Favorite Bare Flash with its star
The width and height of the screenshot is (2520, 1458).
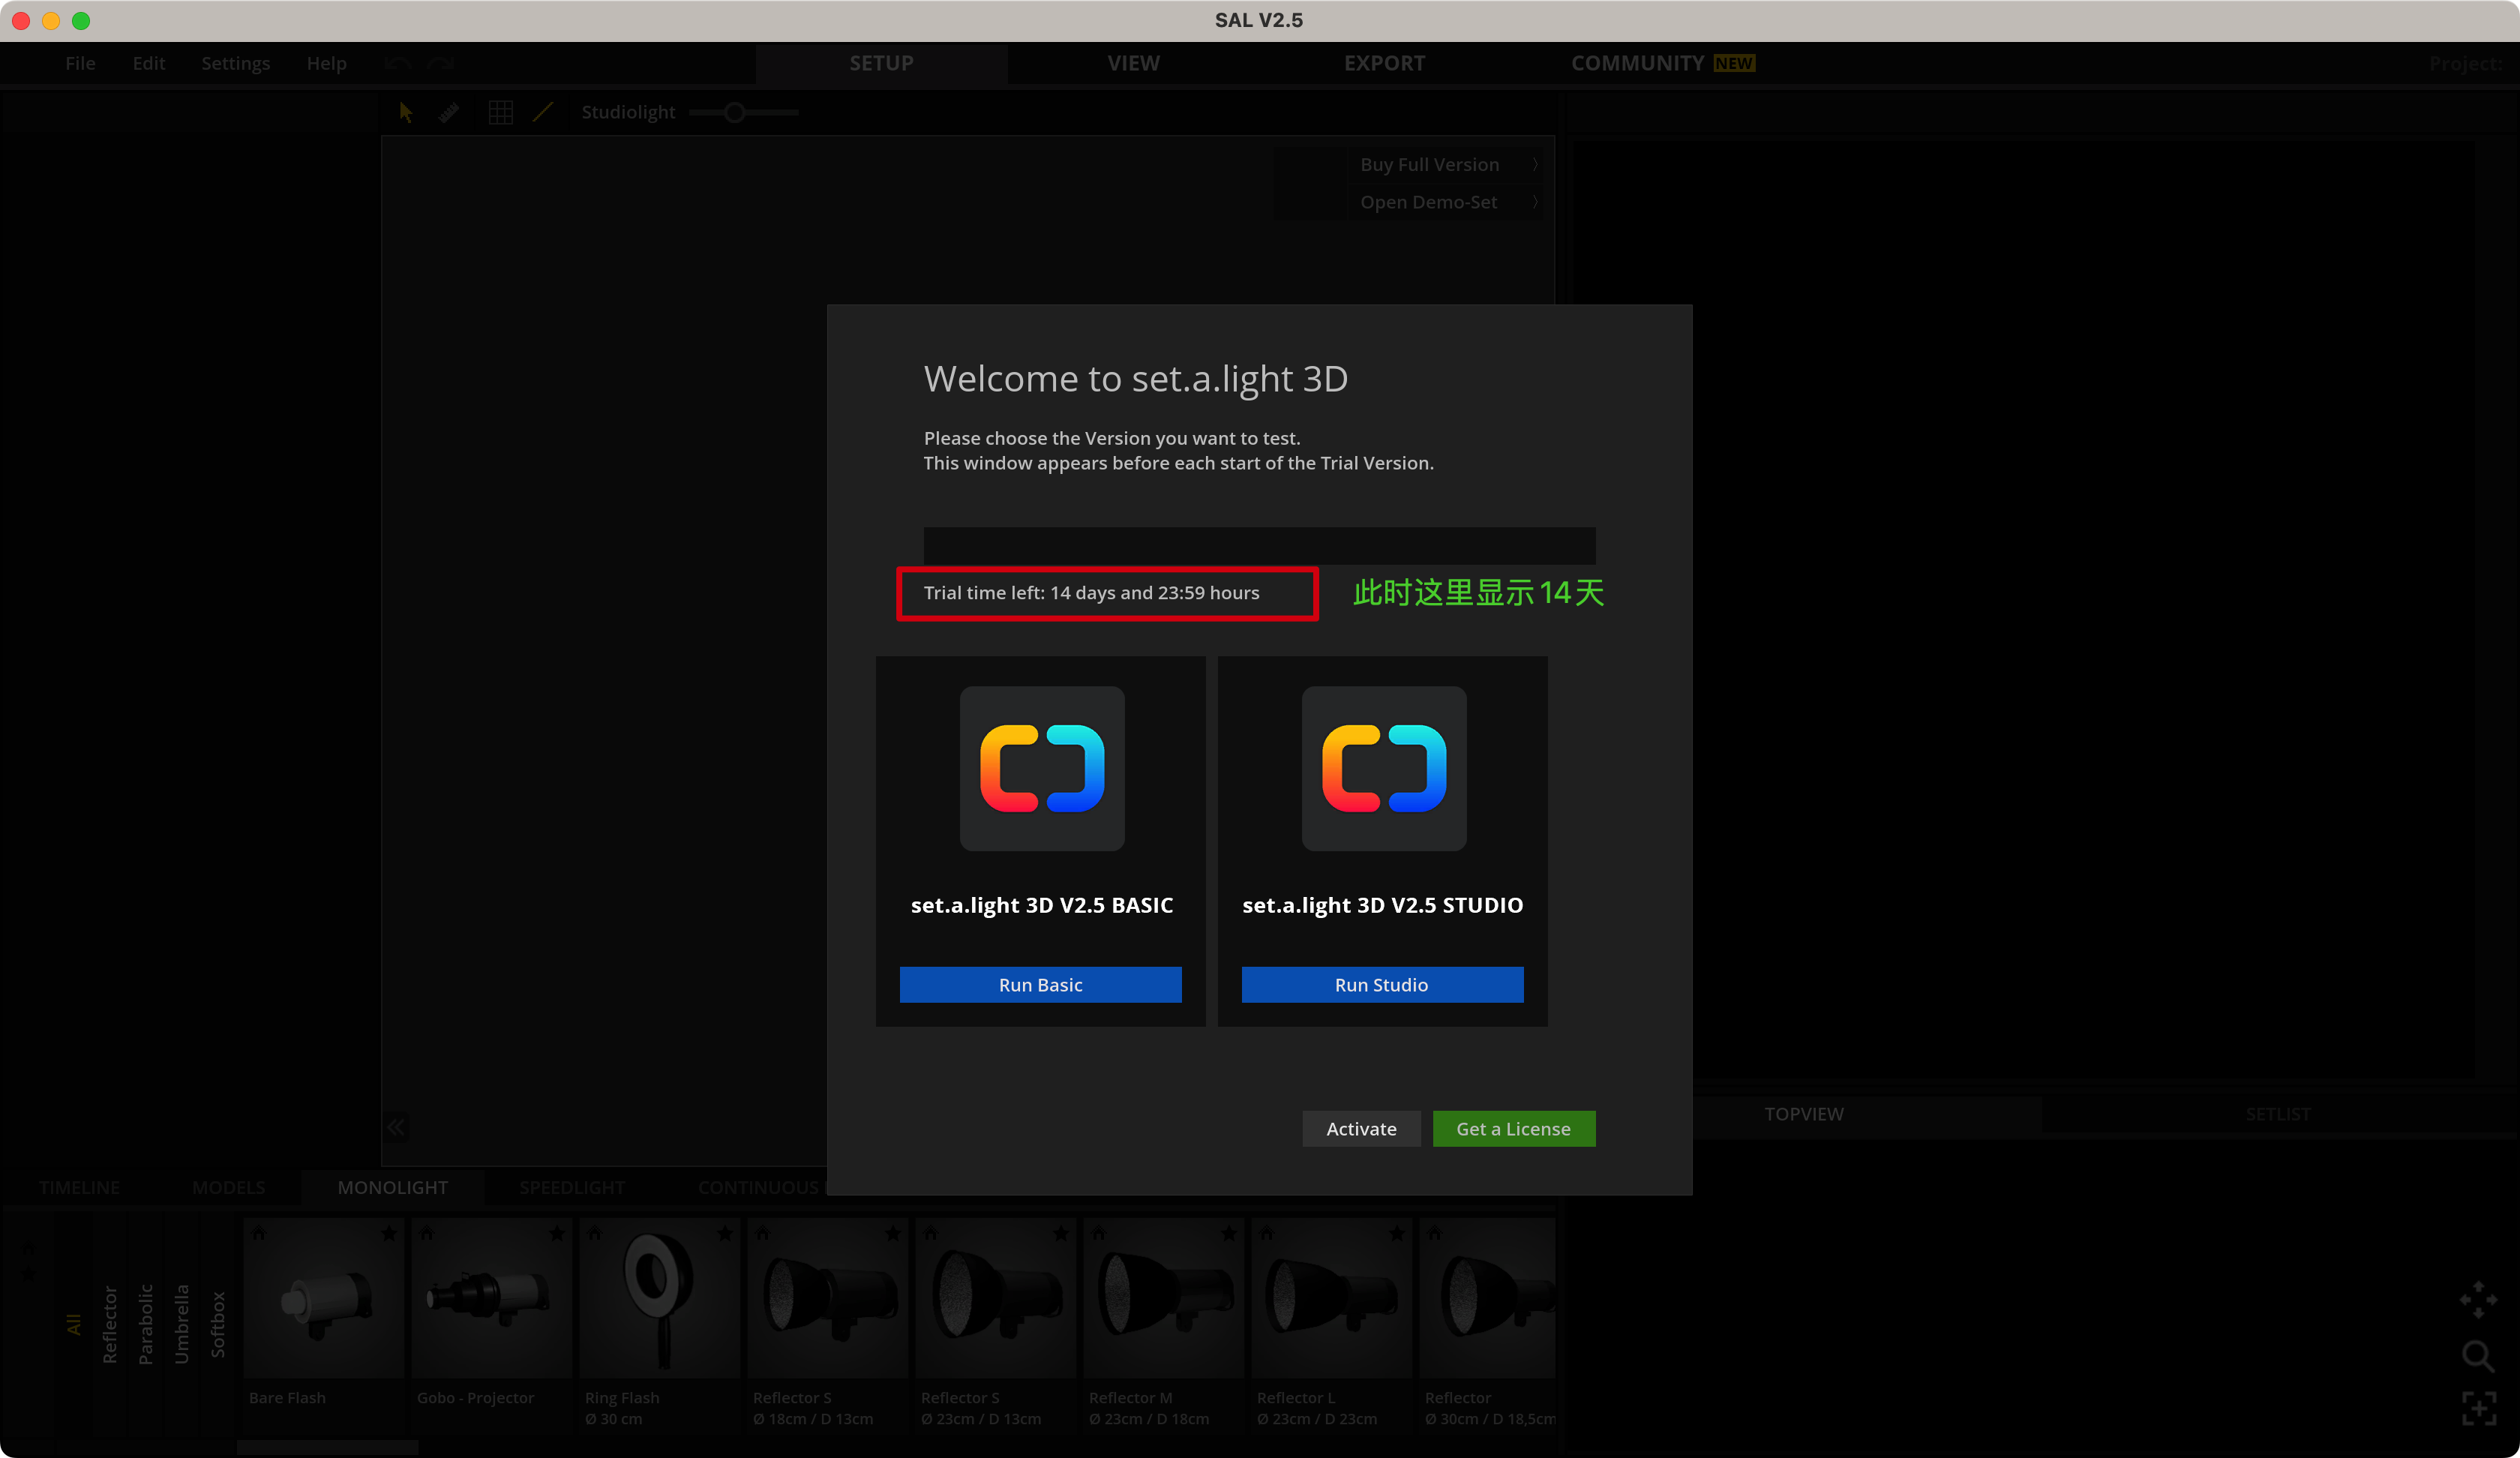point(389,1234)
